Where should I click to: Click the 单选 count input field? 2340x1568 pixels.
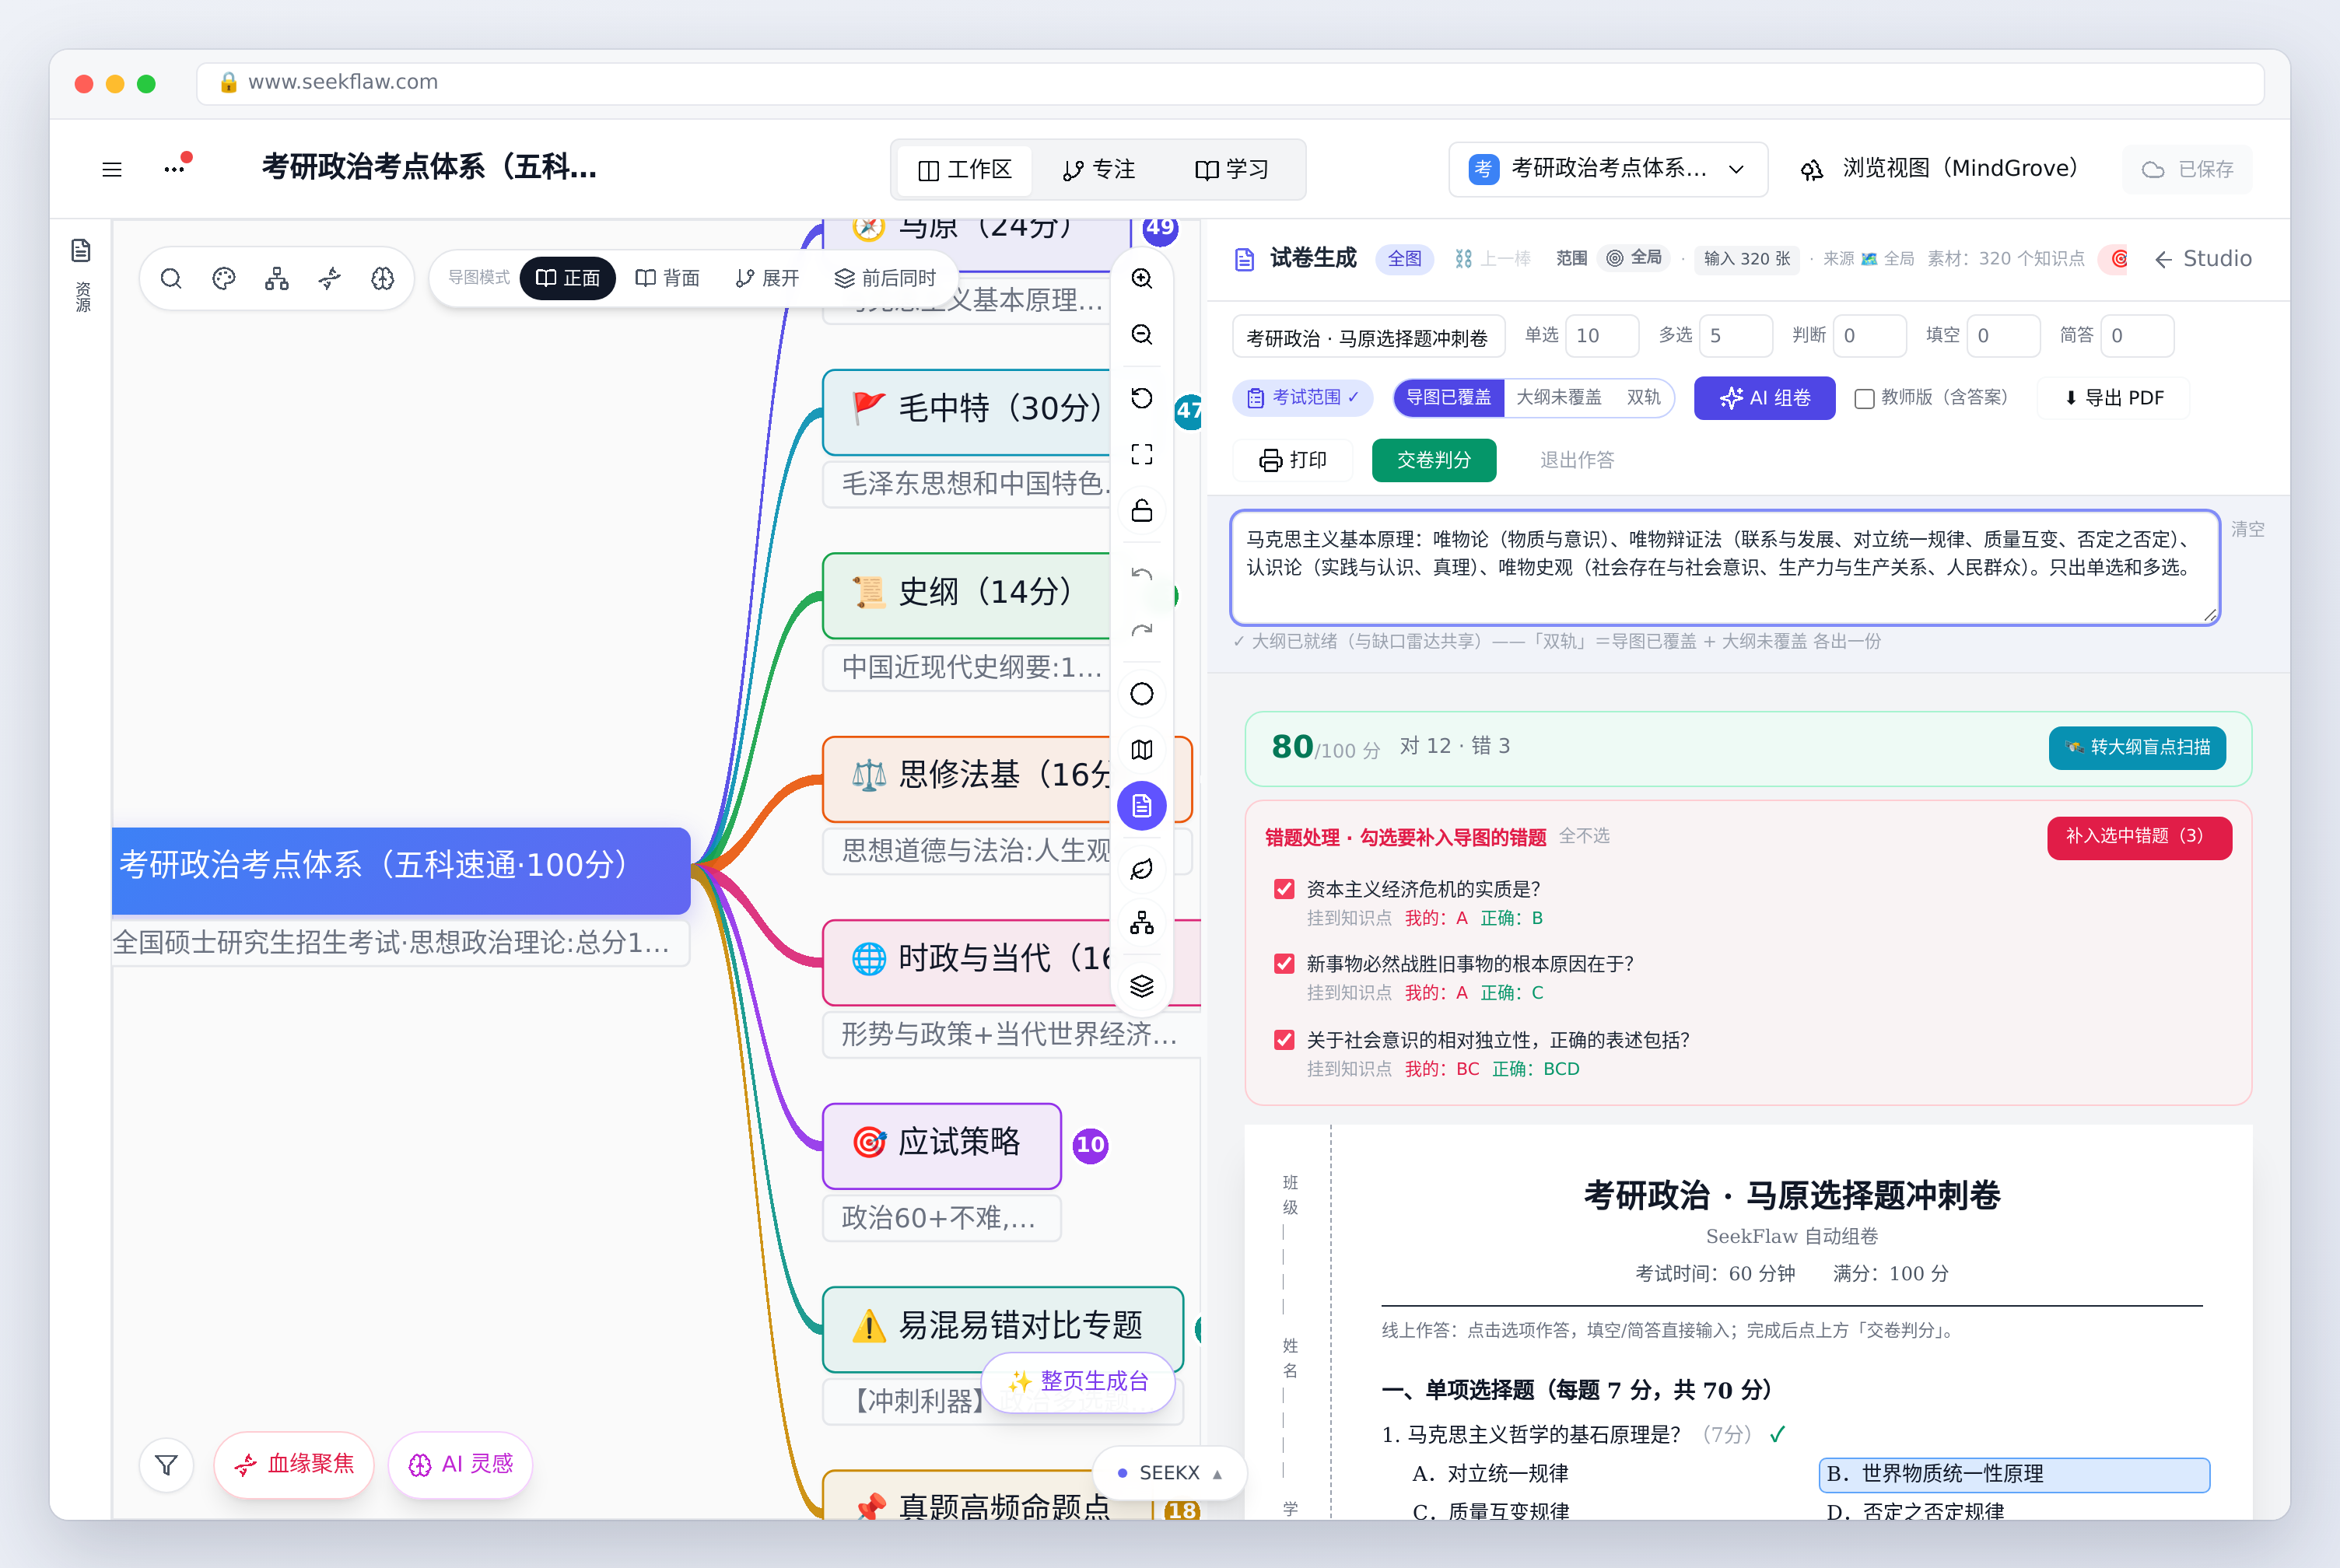pos(1601,335)
